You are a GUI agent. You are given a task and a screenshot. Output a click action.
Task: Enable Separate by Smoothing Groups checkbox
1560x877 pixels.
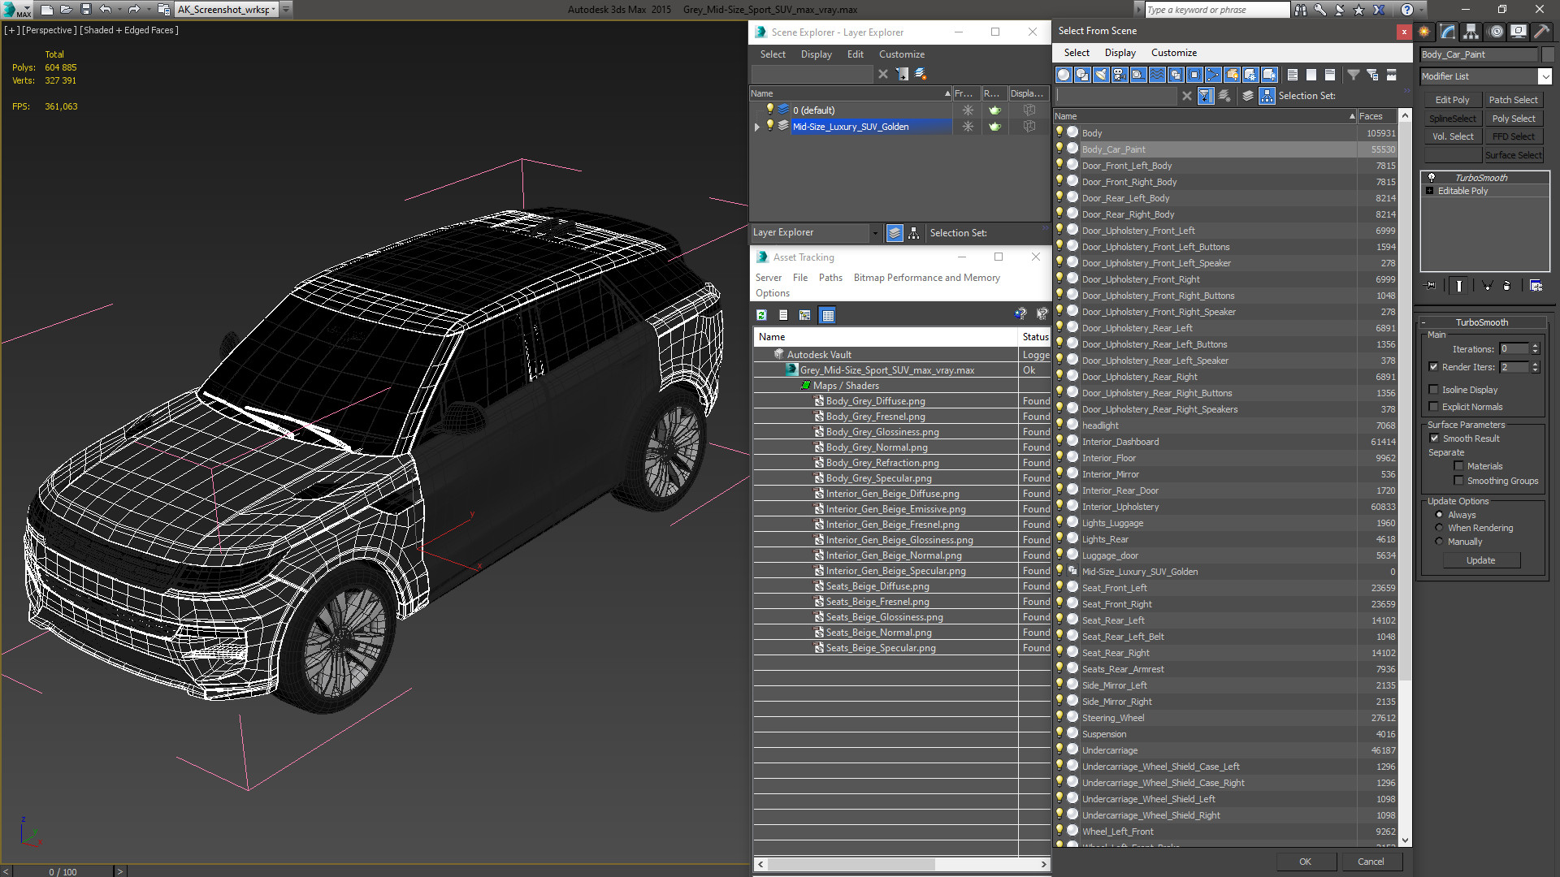pyautogui.click(x=1458, y=481)
